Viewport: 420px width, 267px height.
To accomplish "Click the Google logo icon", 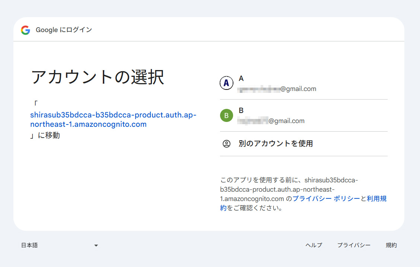I will (25, 30).
